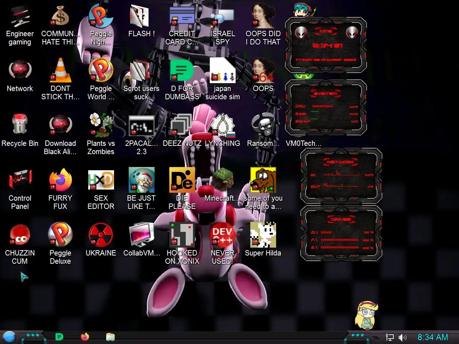This screenshot has height=344, width=459.
Task: Open the Scrot users suck shortcut
Action: tap(141, 80)
